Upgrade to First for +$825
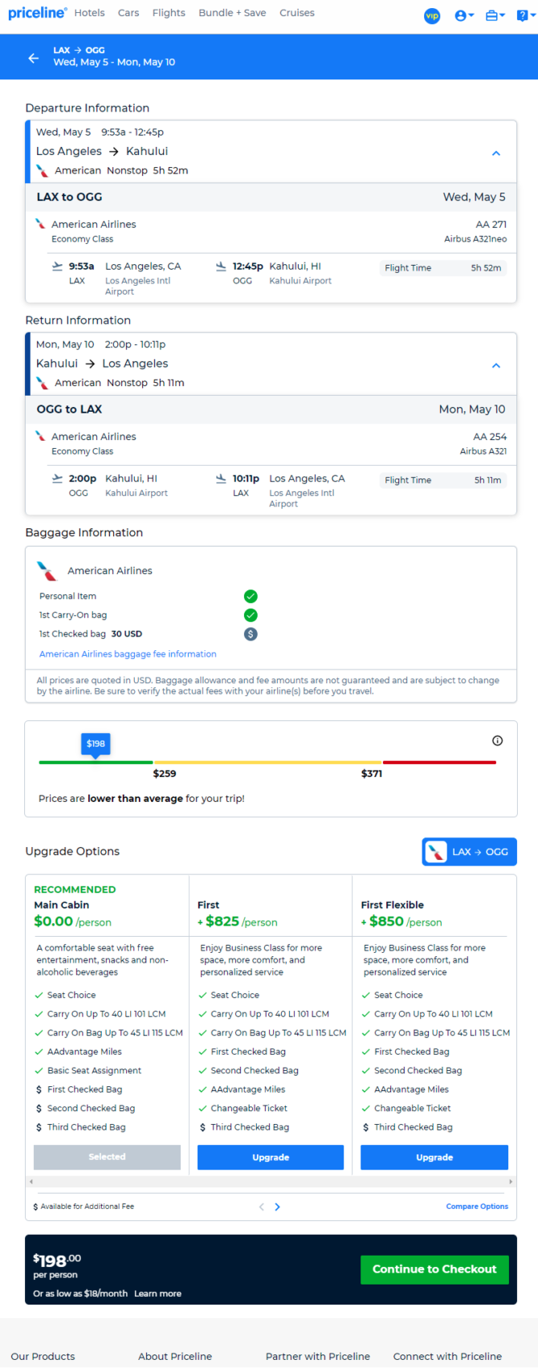 (271, 1158)
